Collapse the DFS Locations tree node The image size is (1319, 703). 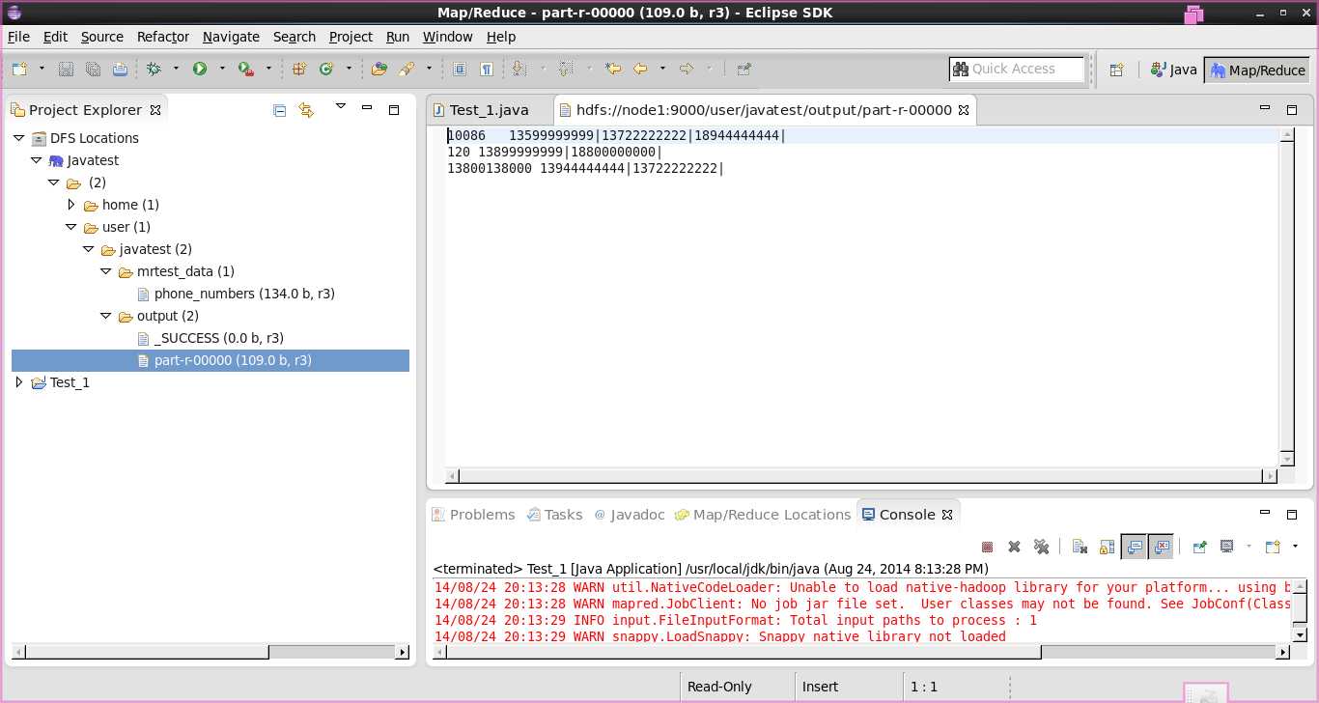[x=19, y=138]
